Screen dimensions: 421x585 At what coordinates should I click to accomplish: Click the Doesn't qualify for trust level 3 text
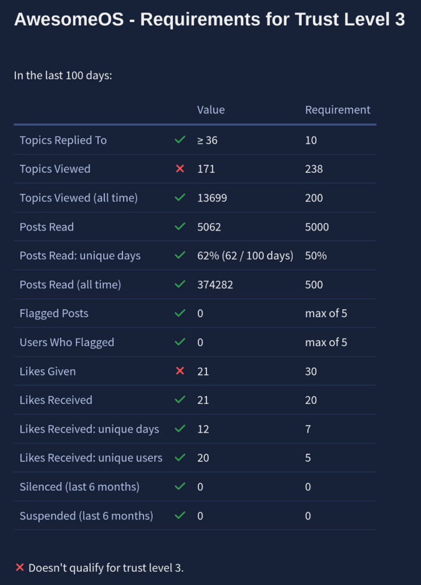106,567
